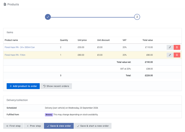Edit the Floral Haze IPA Firkin row
This screenshot has height=132, width=185.
(x=170, y=55)
